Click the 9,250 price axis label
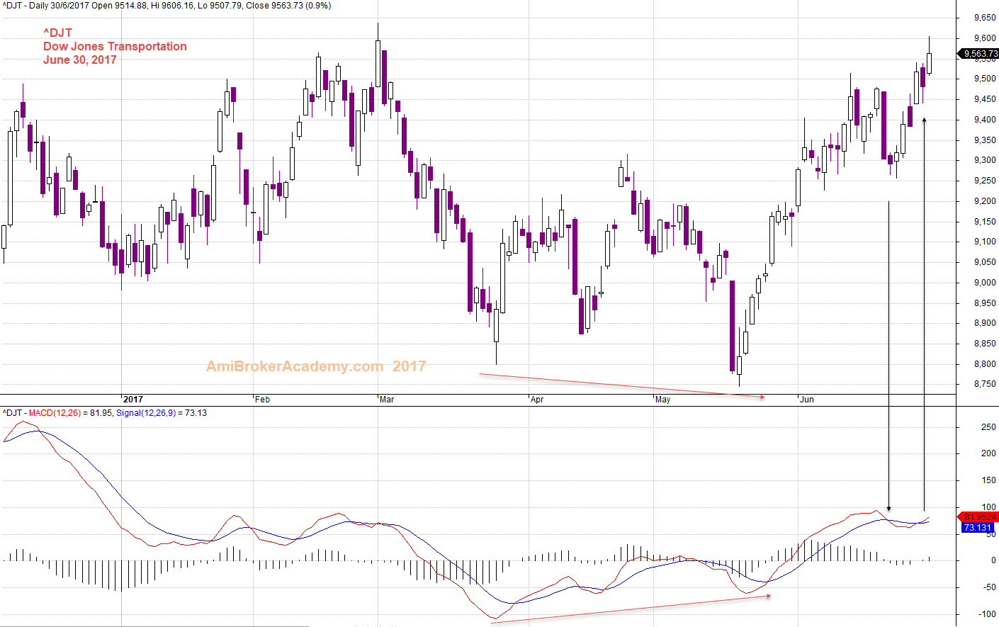This screenshot has width=999, height=627. (984, 181)
